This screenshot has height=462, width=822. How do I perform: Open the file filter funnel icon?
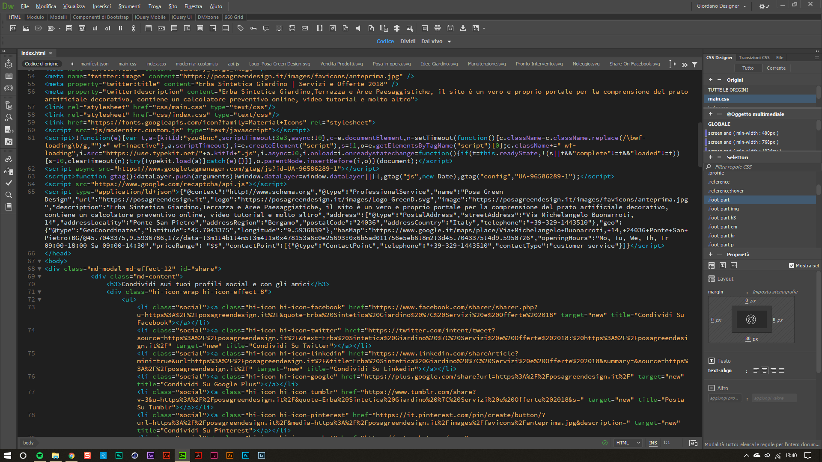point(694,65)
